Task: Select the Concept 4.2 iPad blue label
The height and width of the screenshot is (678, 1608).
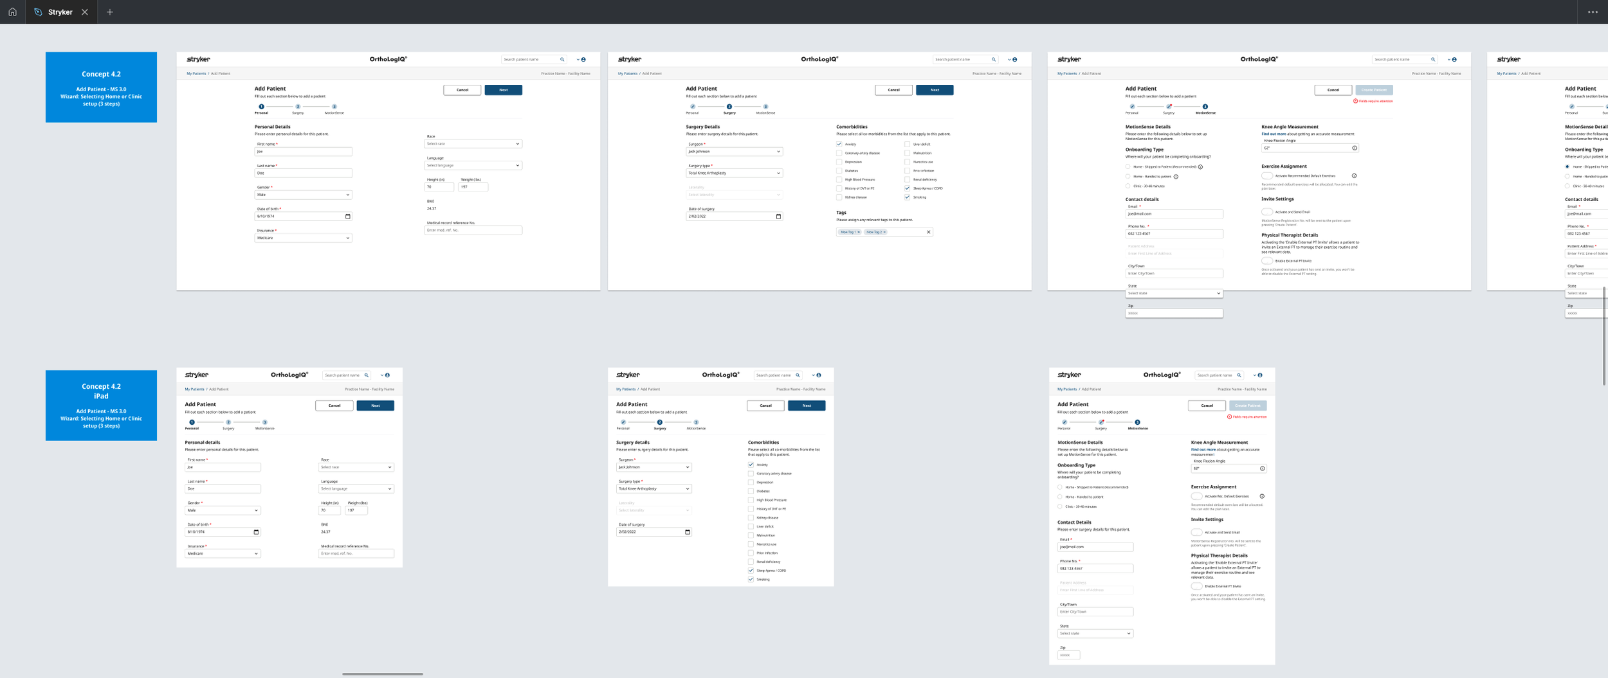Action: [101, 405]
